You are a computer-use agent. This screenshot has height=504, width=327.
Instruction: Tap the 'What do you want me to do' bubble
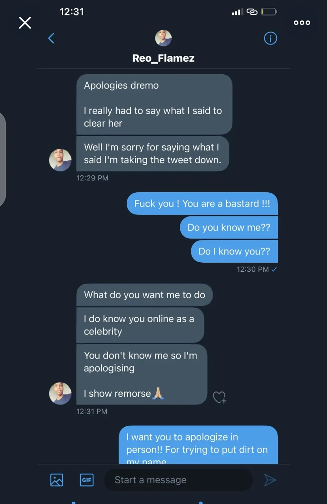144,295
